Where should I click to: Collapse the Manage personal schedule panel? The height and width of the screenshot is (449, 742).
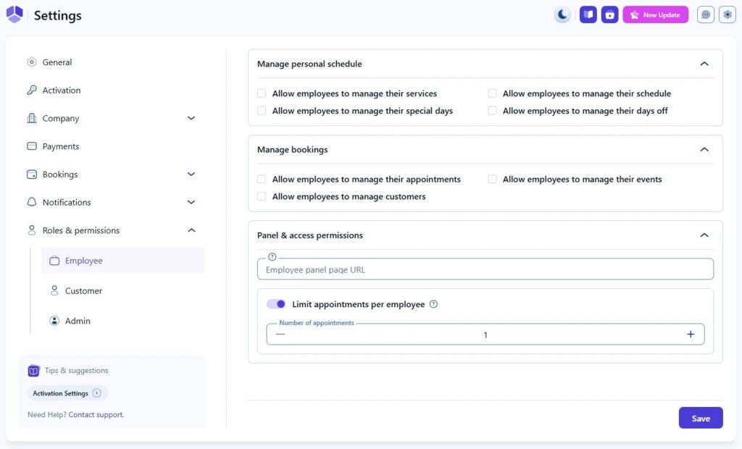[x=704, y=64]
